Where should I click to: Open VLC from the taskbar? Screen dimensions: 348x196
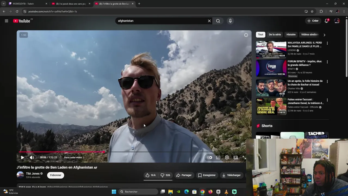(226, 192)
